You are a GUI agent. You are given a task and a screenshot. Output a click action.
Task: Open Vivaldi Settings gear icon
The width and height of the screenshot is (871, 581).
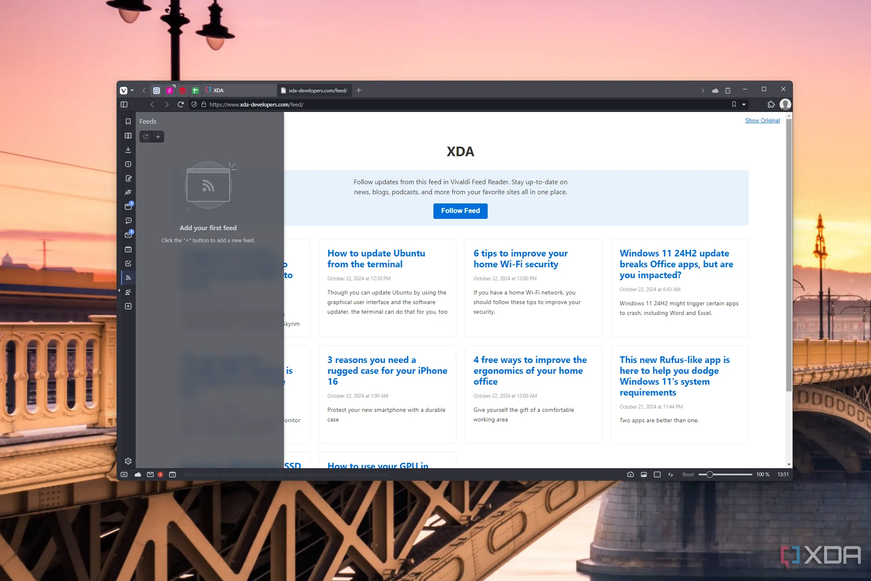point(128,461)
